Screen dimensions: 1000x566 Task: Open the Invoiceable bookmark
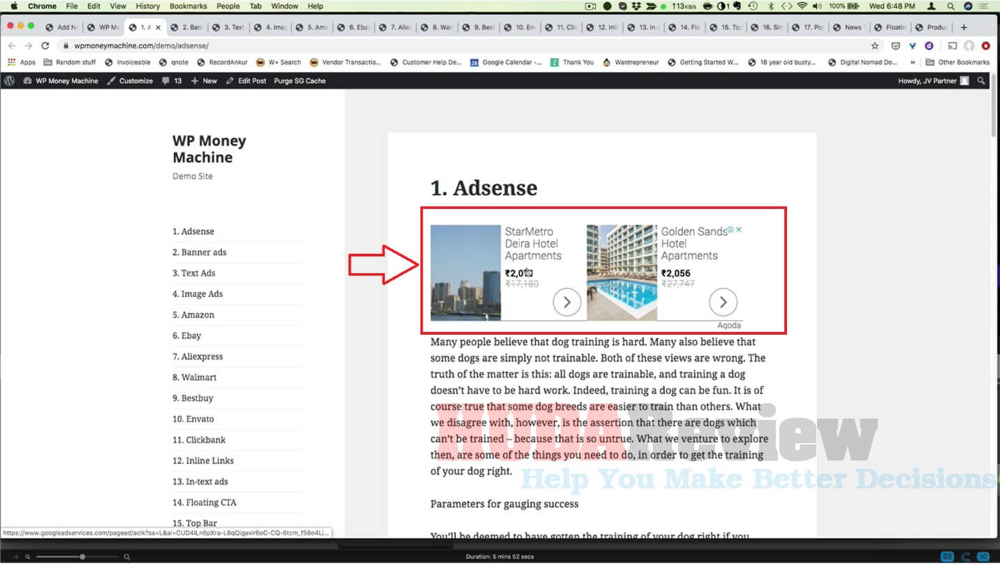(x=128, y=62)
